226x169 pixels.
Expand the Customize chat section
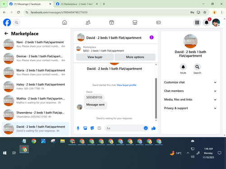click(x=190, y=82)
